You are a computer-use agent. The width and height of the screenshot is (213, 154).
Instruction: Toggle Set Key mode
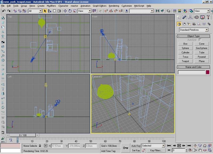click(x=136, y=150)
